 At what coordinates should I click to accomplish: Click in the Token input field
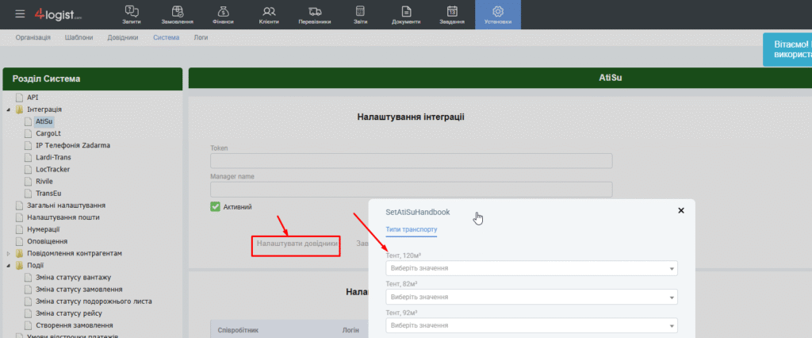(x=412, y=161)
